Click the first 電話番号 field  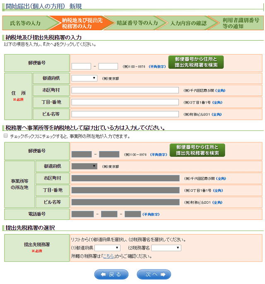point(82,214)
